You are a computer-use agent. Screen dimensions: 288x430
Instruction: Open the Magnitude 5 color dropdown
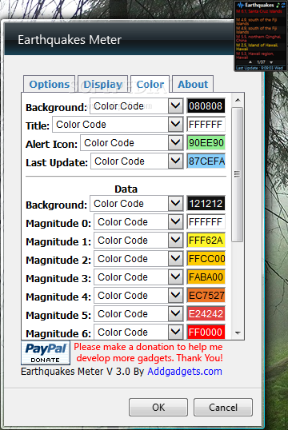click(x=138, y=314)
